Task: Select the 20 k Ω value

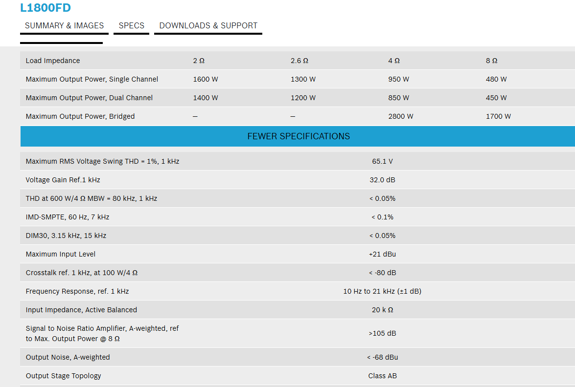Action: pos(382,310)
